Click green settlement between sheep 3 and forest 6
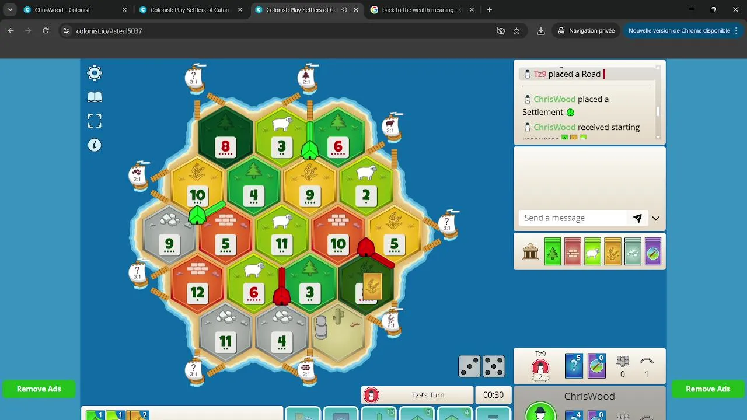Viewport: 747px width, 420px height. click(309, 150)
